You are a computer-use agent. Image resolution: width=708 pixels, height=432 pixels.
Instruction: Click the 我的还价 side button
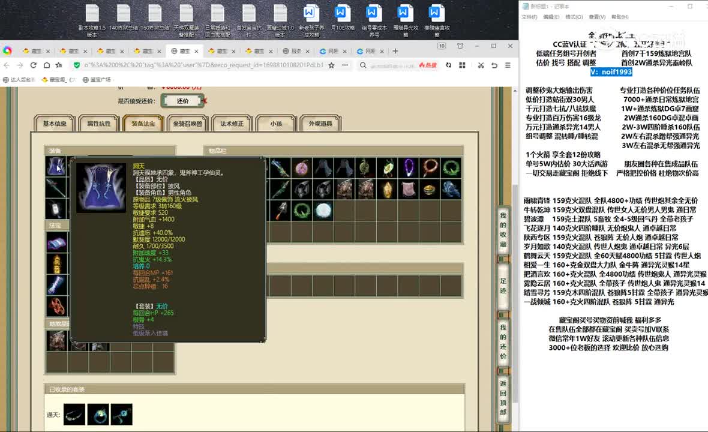click(x=503, y=342)
